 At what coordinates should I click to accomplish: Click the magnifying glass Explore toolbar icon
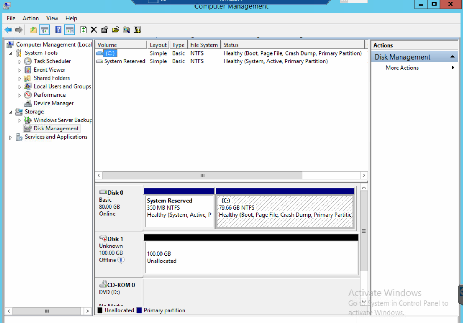(x=126, y=30)
